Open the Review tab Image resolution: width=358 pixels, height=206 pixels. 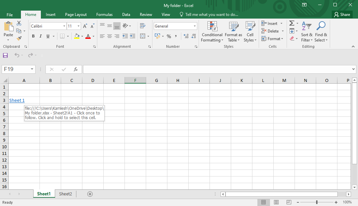[146, 15]
